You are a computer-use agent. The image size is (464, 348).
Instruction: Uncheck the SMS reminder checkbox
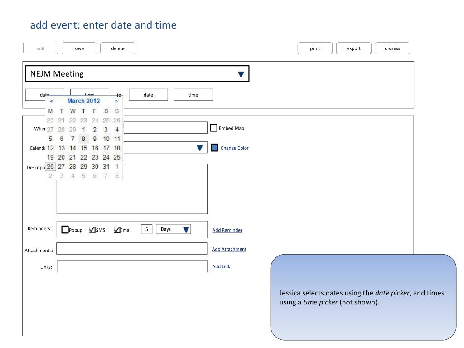[92, 230]
